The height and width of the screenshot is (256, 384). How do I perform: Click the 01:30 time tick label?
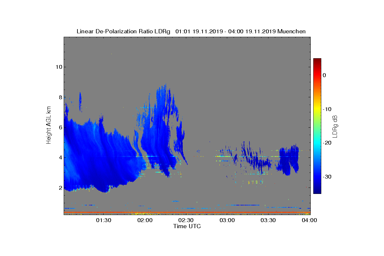point(104,220)
